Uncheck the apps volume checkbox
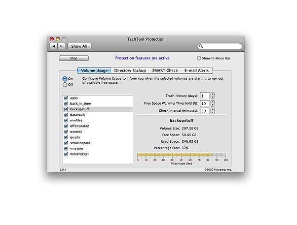The height and width of the screenshot is (225, 297). click(x=66, y=98)
